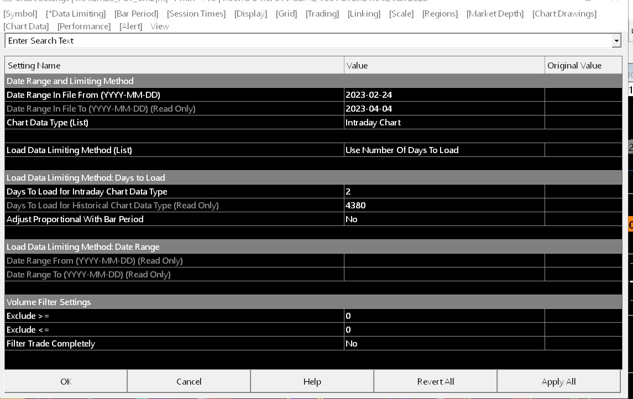
Task: Switch to the Symbol settings tab
Action: [x=20, y=14]
